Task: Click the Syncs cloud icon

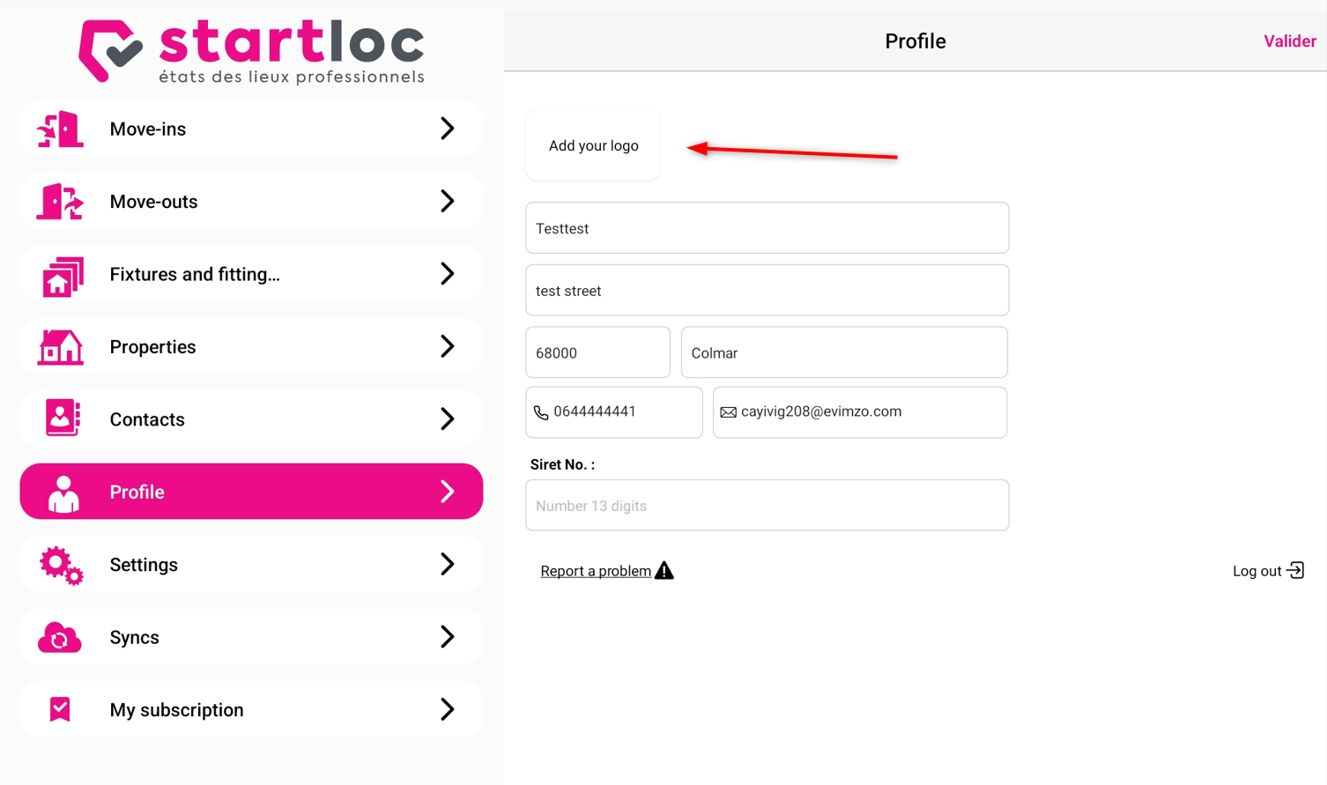Action: 60,638
